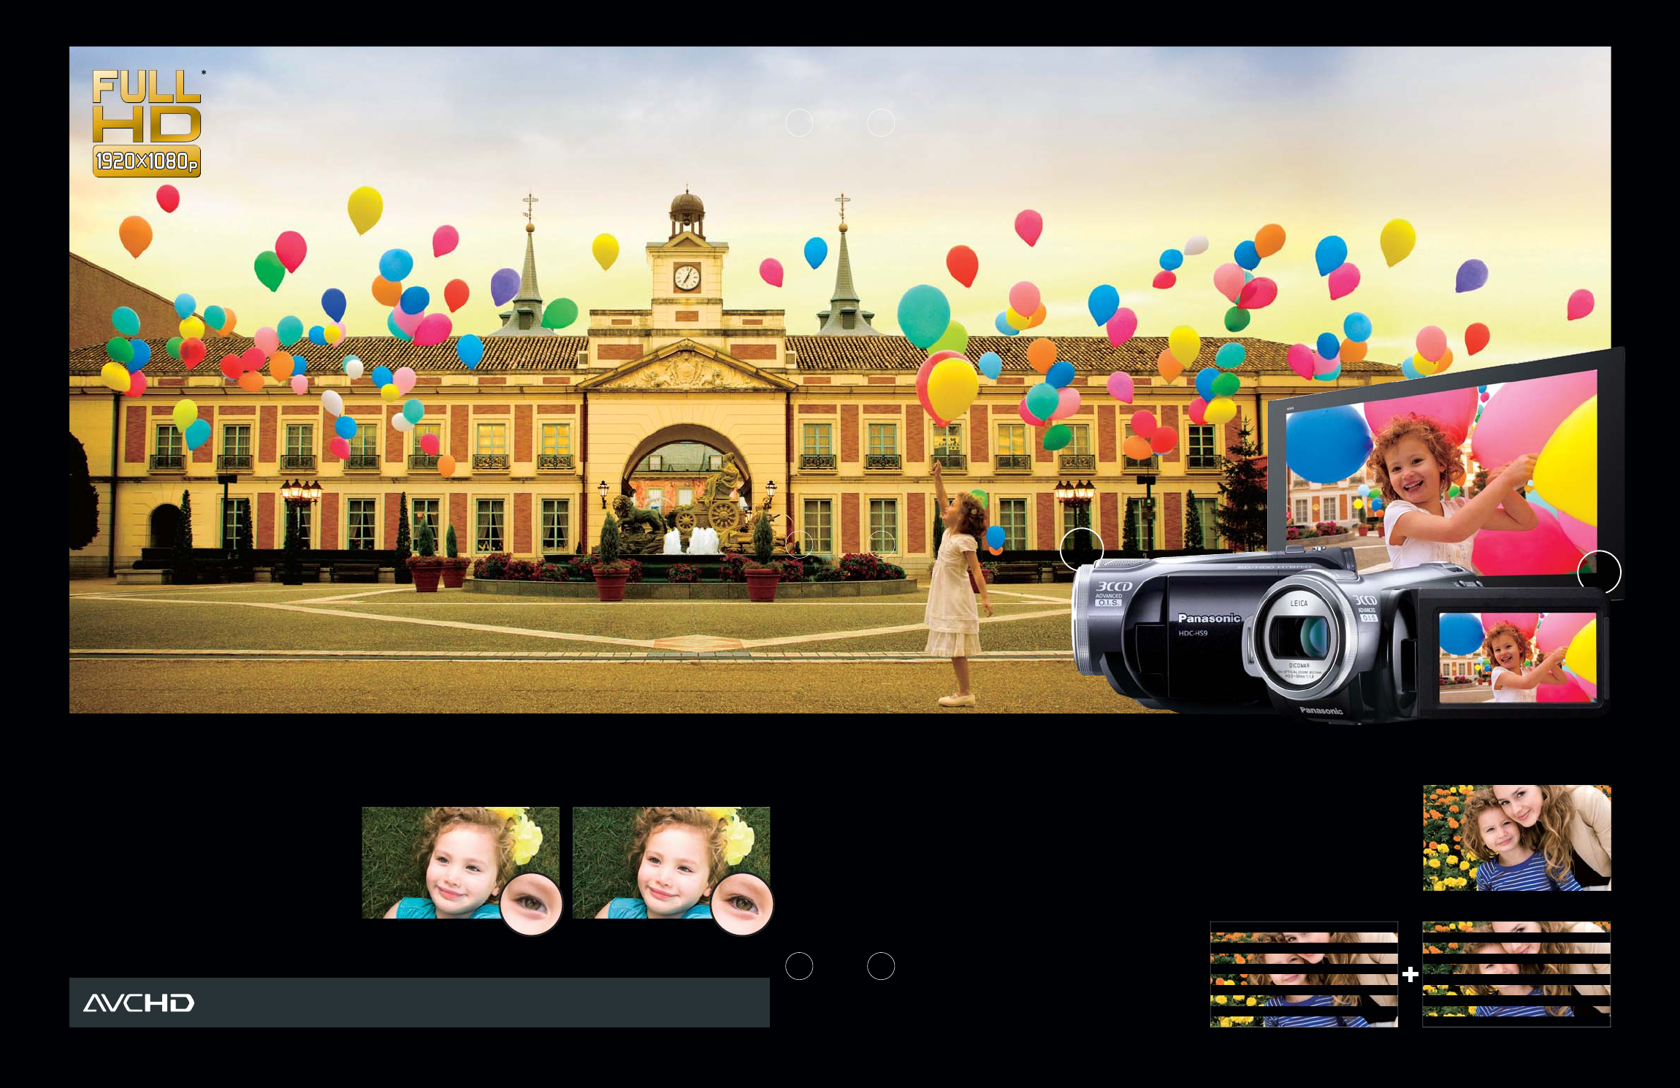
Task: Click the AVCHD logo in gray bar
Action: [139, 1003]
